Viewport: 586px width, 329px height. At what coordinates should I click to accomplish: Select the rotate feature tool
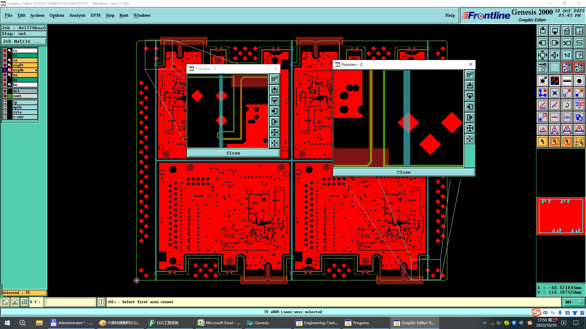(x=567, y=105)
